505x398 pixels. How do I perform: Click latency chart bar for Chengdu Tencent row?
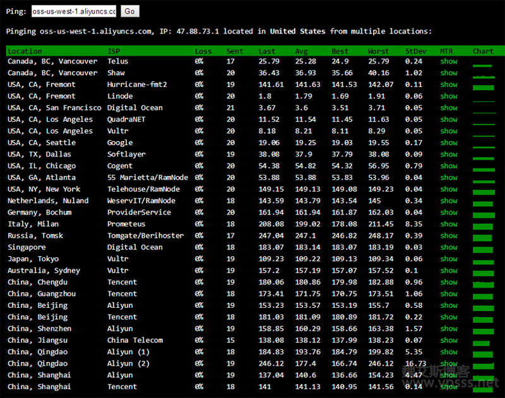tap(483, 284)
